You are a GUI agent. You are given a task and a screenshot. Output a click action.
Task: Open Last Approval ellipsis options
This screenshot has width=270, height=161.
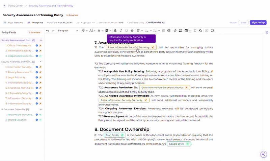coord(93,23)
